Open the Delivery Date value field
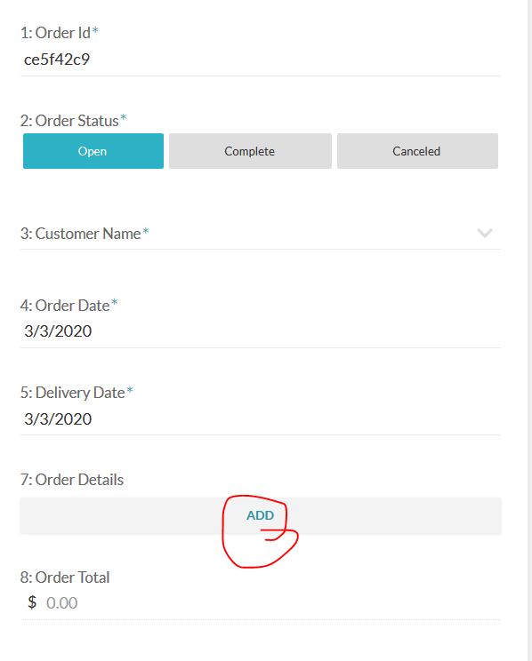This screenshot has height=661, width=532. [x=261, y=419]
